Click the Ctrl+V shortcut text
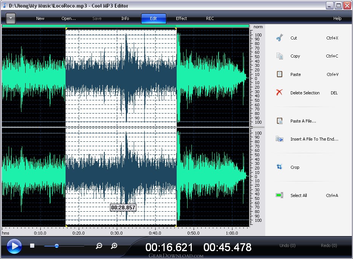Screen dimensions: 353x259 pos(333,74)
